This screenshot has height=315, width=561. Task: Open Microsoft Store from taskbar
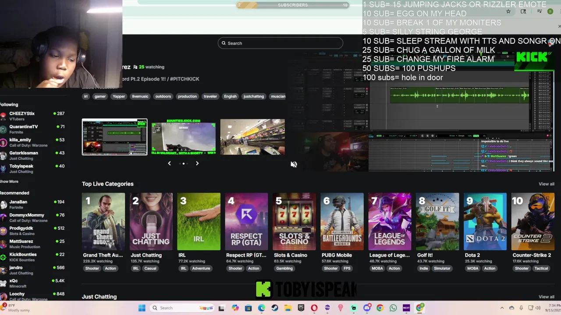(249, 308)
